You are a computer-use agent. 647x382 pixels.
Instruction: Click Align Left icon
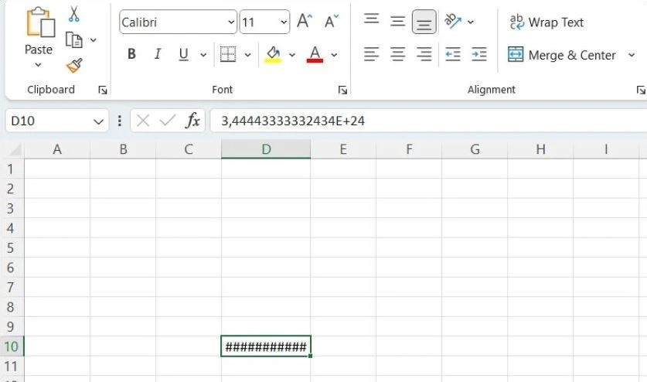[x=371, y=54]
